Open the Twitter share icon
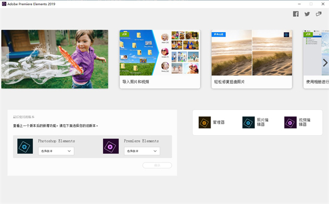Image resolution: width=329 pixels, height=204 pixels. click(307, 14)
